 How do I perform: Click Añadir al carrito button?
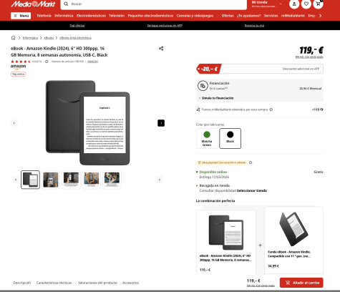[301, 283]
